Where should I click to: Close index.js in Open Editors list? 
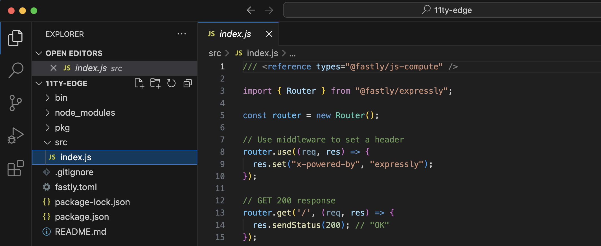coord(53,68)
